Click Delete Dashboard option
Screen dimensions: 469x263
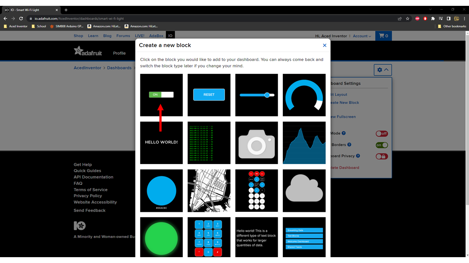[345, 168]
